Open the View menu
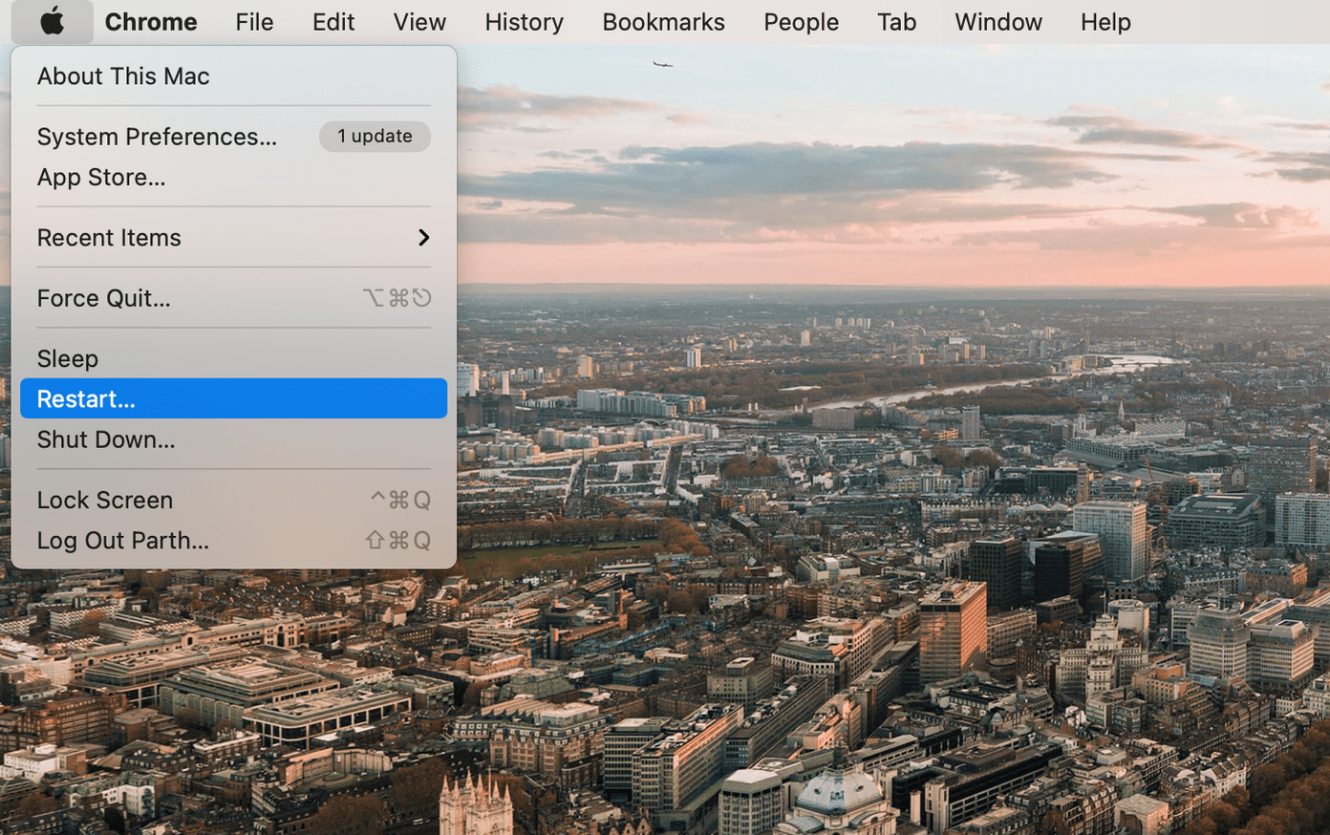1330x835 pixels. pyautogui.click(x=419, y=21)
